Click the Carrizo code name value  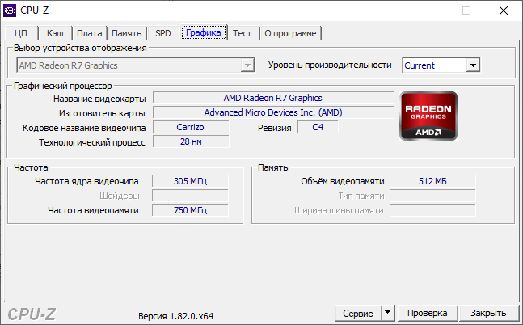pyautogui.click(x=191, y=127)
